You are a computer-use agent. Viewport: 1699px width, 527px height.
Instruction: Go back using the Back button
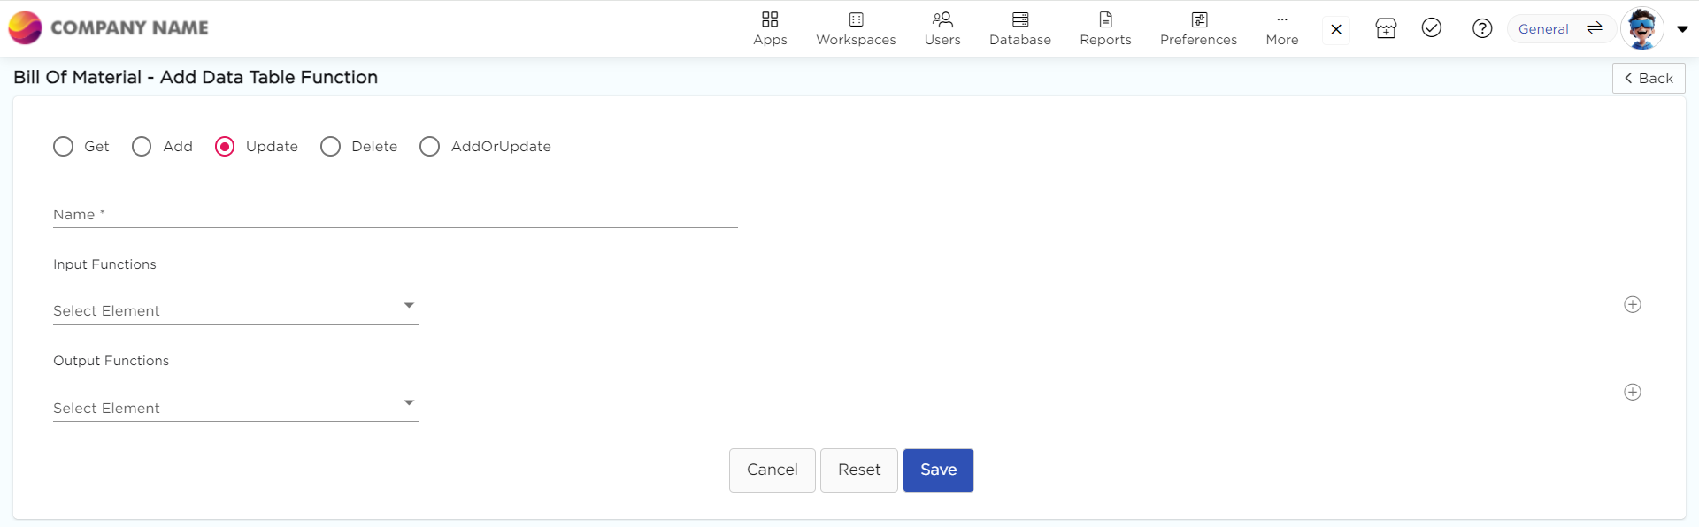1649,78
